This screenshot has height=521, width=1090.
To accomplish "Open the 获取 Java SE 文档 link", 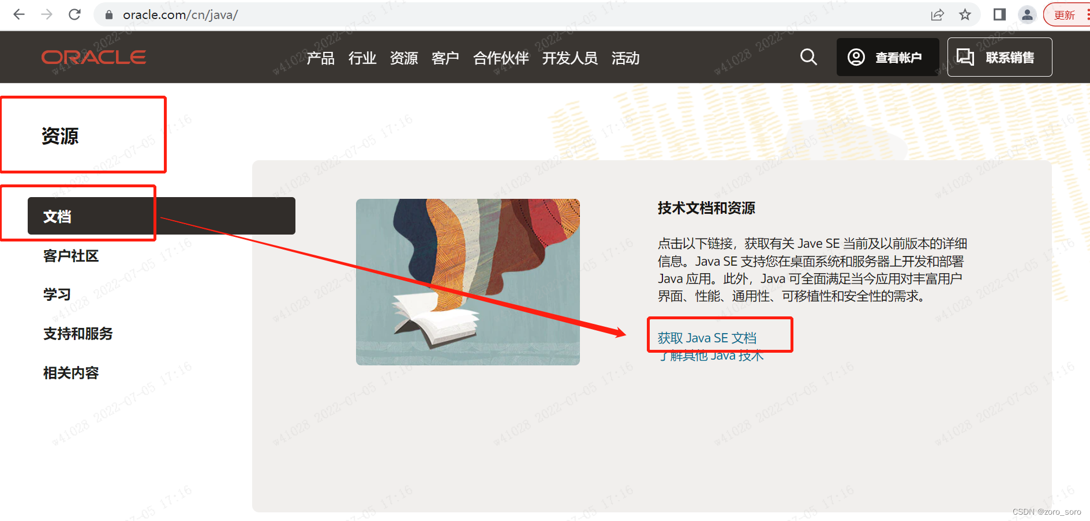I will click(x=707, y=338).
